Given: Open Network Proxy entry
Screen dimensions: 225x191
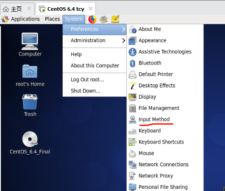Looking at the screenshot, I should (165, 176).
